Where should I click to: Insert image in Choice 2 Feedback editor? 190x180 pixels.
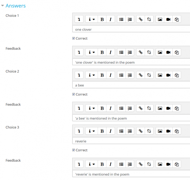click(160, 108)
